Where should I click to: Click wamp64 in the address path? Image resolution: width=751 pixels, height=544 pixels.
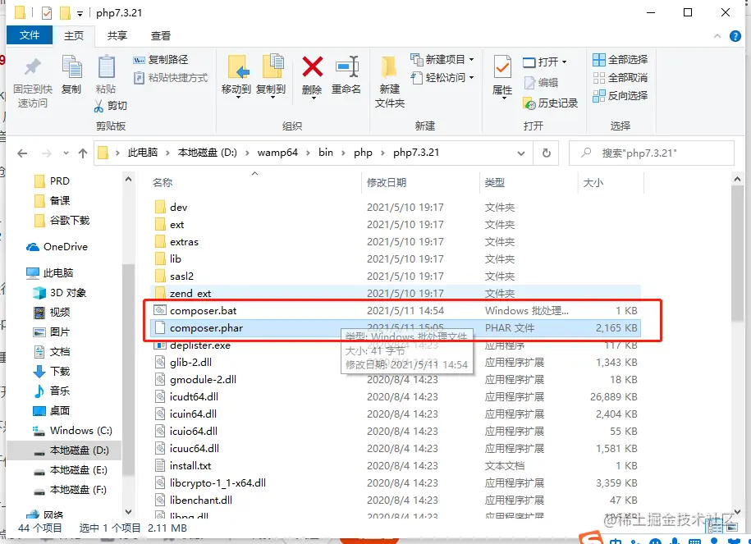point(277,153)
